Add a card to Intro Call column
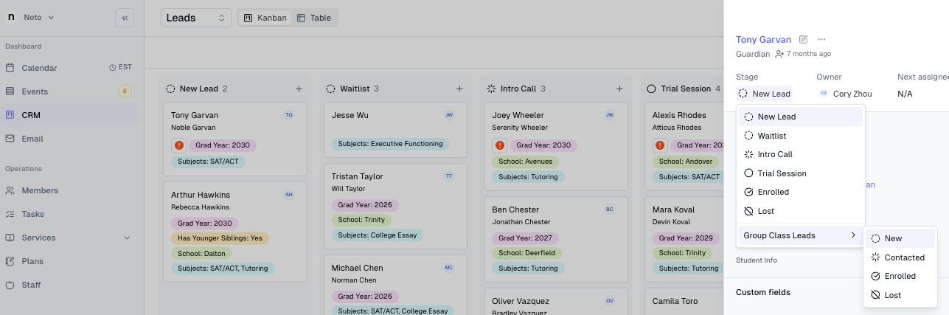 pyautogui.click(x=620, y=89)
